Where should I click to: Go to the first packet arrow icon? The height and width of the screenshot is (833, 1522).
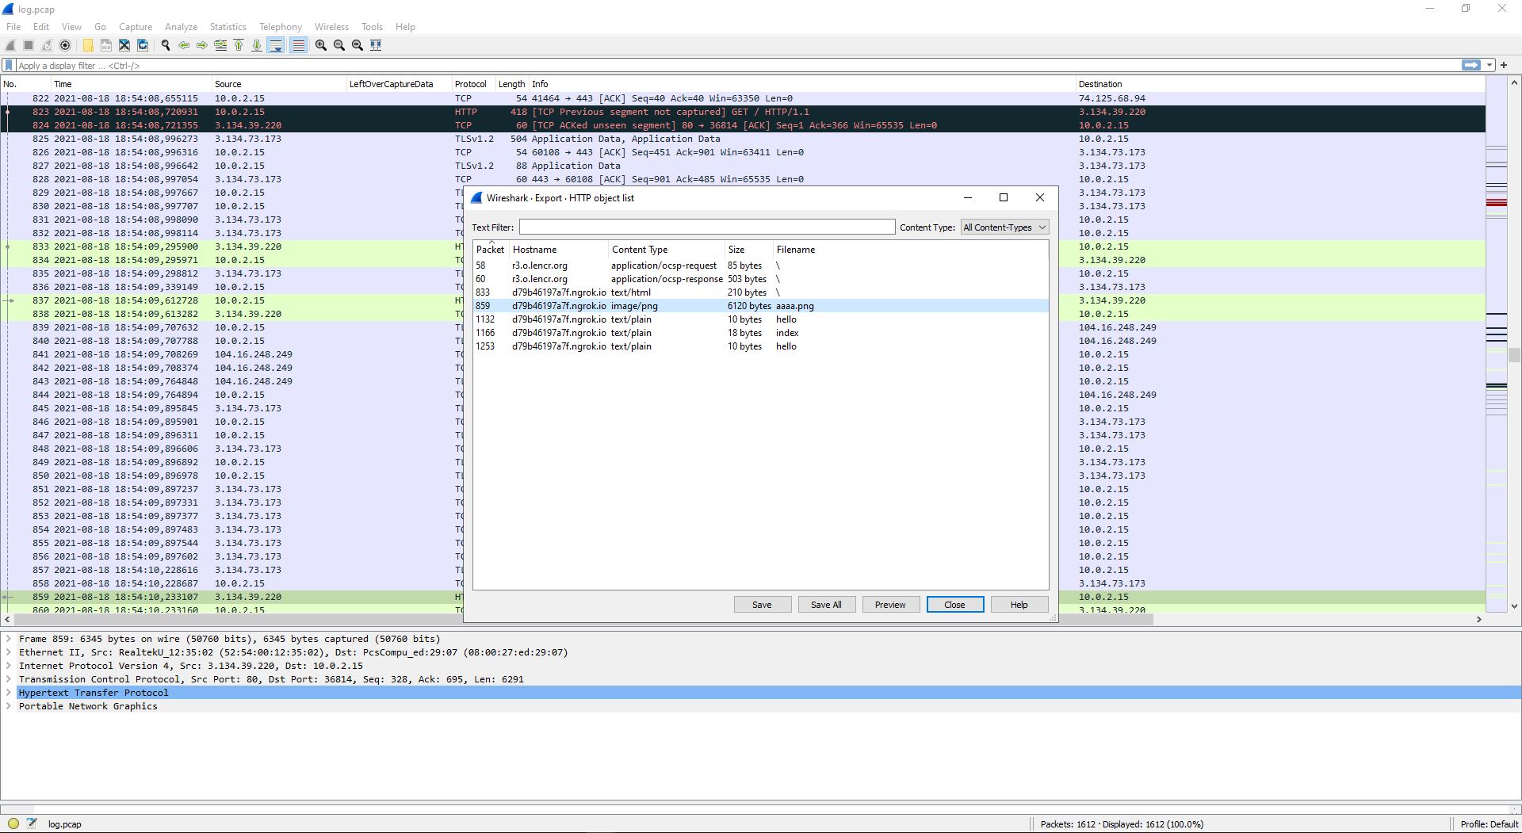coord(239,45)
